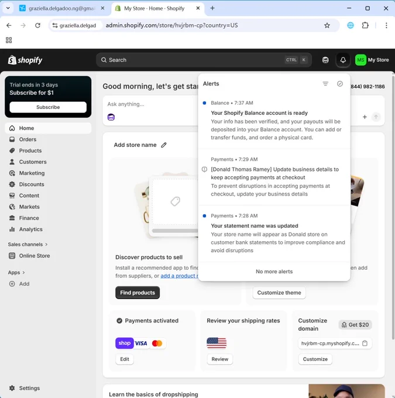The width and height of the screenshot is (395, 398).
Task: Open Chrome three-dot menu
Action: click(x=386, y=25)
